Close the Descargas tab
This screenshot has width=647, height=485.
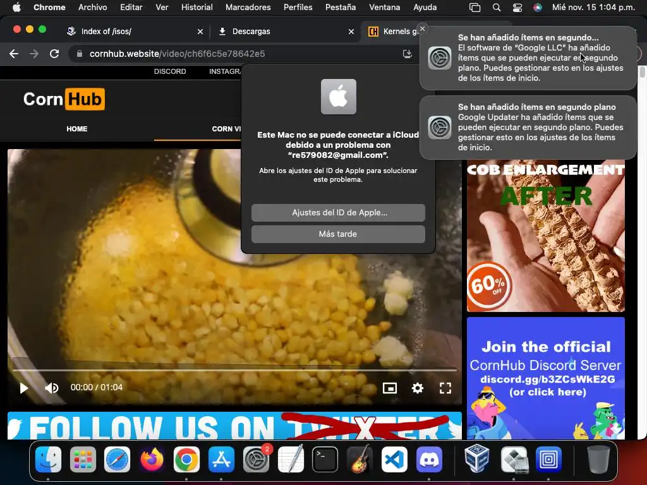pos(351,32)
